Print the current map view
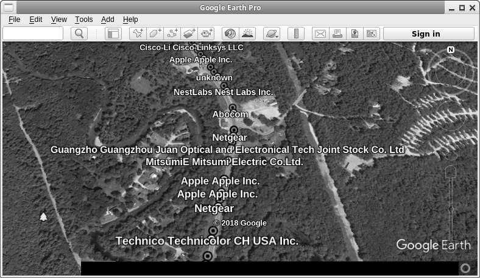Image resolution: width=480 pixels, height=278 pixels. pos(337,34)
